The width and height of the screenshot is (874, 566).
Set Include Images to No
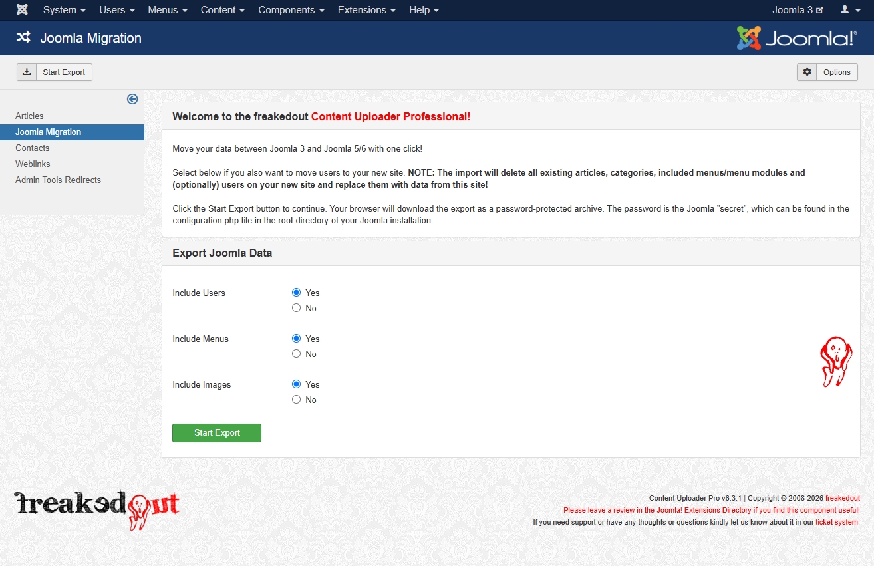297,400
